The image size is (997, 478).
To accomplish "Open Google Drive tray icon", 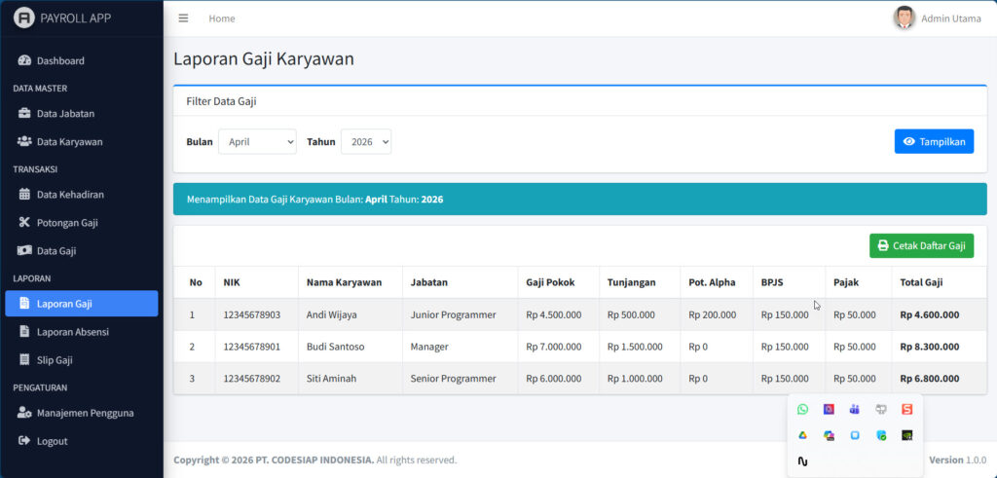I will (x=802, y=435).
